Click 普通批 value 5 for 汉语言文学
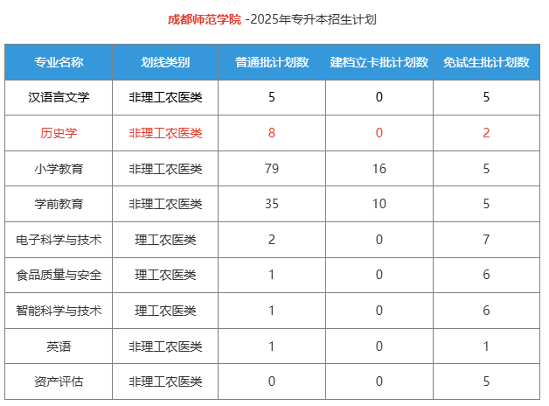This screenshot has width=549, height=406. (x=272, y=97)
